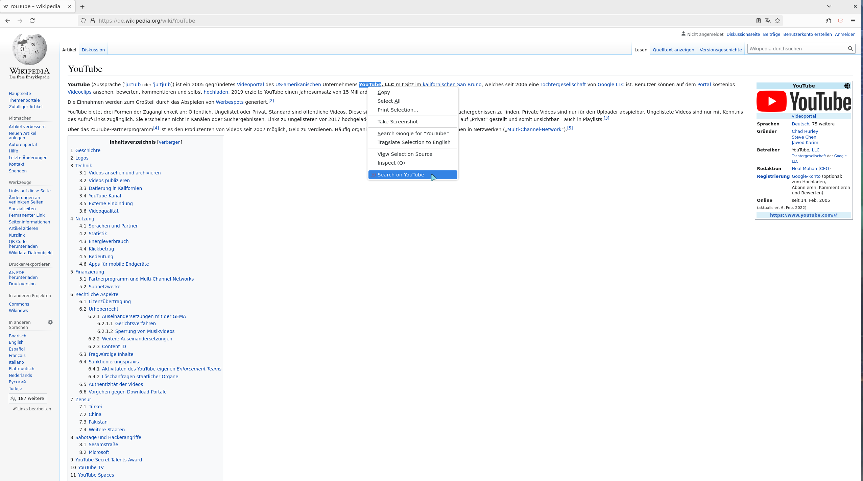Collapse contents via Verbergen link
863x481 pixels.
169,142
